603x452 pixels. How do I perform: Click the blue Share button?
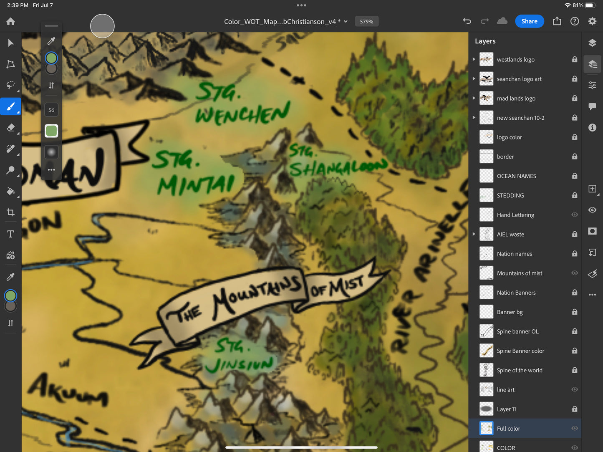529,21
